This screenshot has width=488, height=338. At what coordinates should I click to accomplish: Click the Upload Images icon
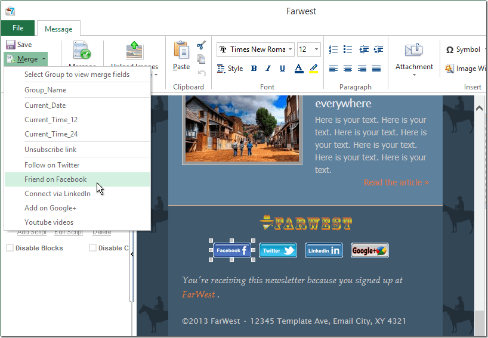tap(134, 50)
